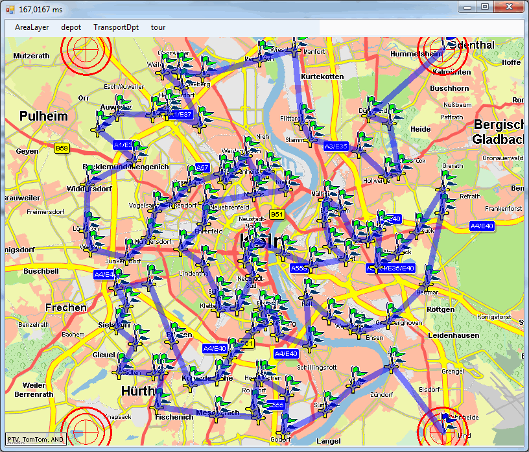This screenshot has width=529, height=452.
Task: Open the tour menu
Action: 158,27
